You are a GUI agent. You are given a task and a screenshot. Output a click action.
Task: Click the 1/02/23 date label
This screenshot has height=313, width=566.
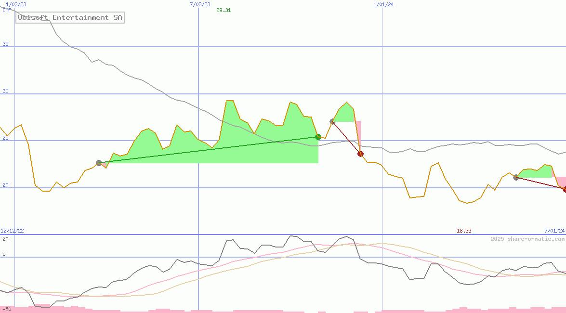[15, 4]
